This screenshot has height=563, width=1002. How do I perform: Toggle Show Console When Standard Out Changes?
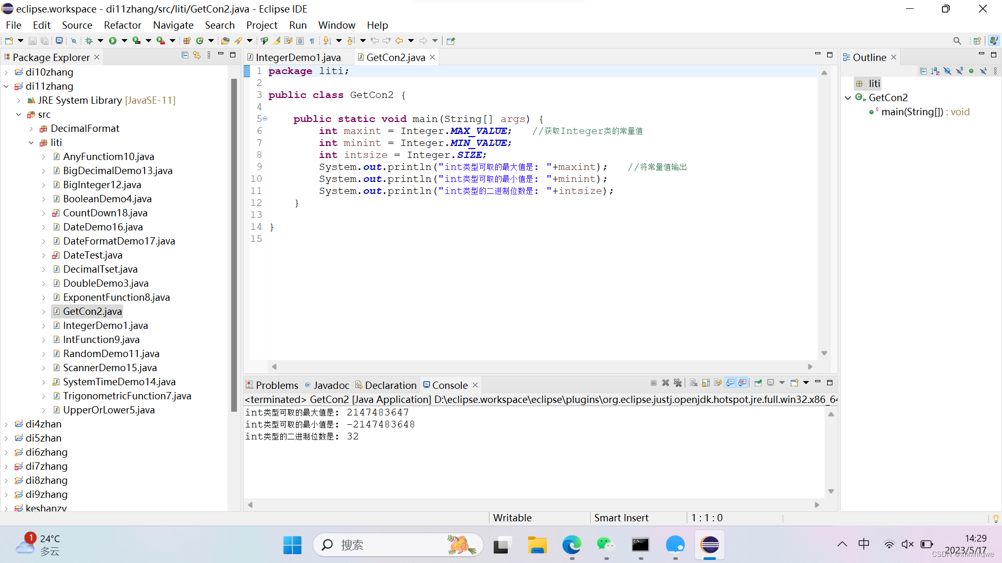[x=730, y=383]
